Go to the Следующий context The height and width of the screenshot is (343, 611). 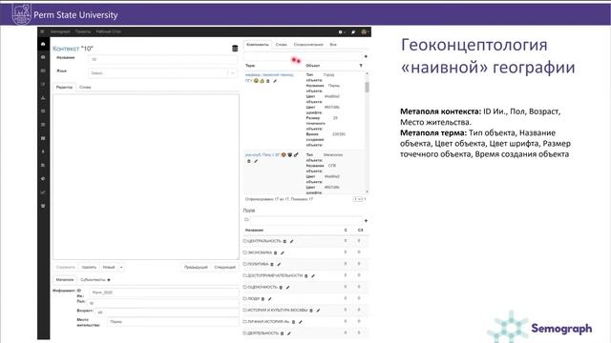click(x=225, y=267)
